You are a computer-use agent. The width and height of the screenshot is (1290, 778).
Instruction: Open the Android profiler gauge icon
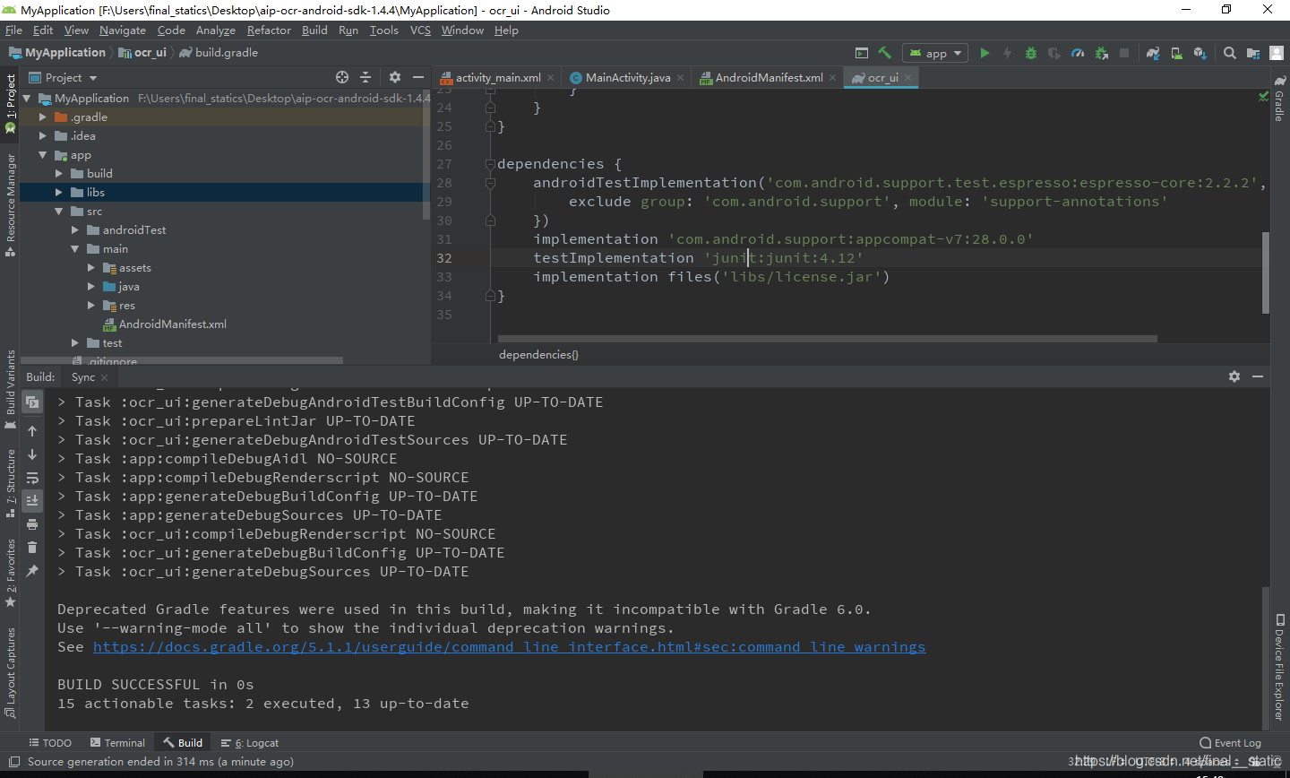(x=1078, y=53)
